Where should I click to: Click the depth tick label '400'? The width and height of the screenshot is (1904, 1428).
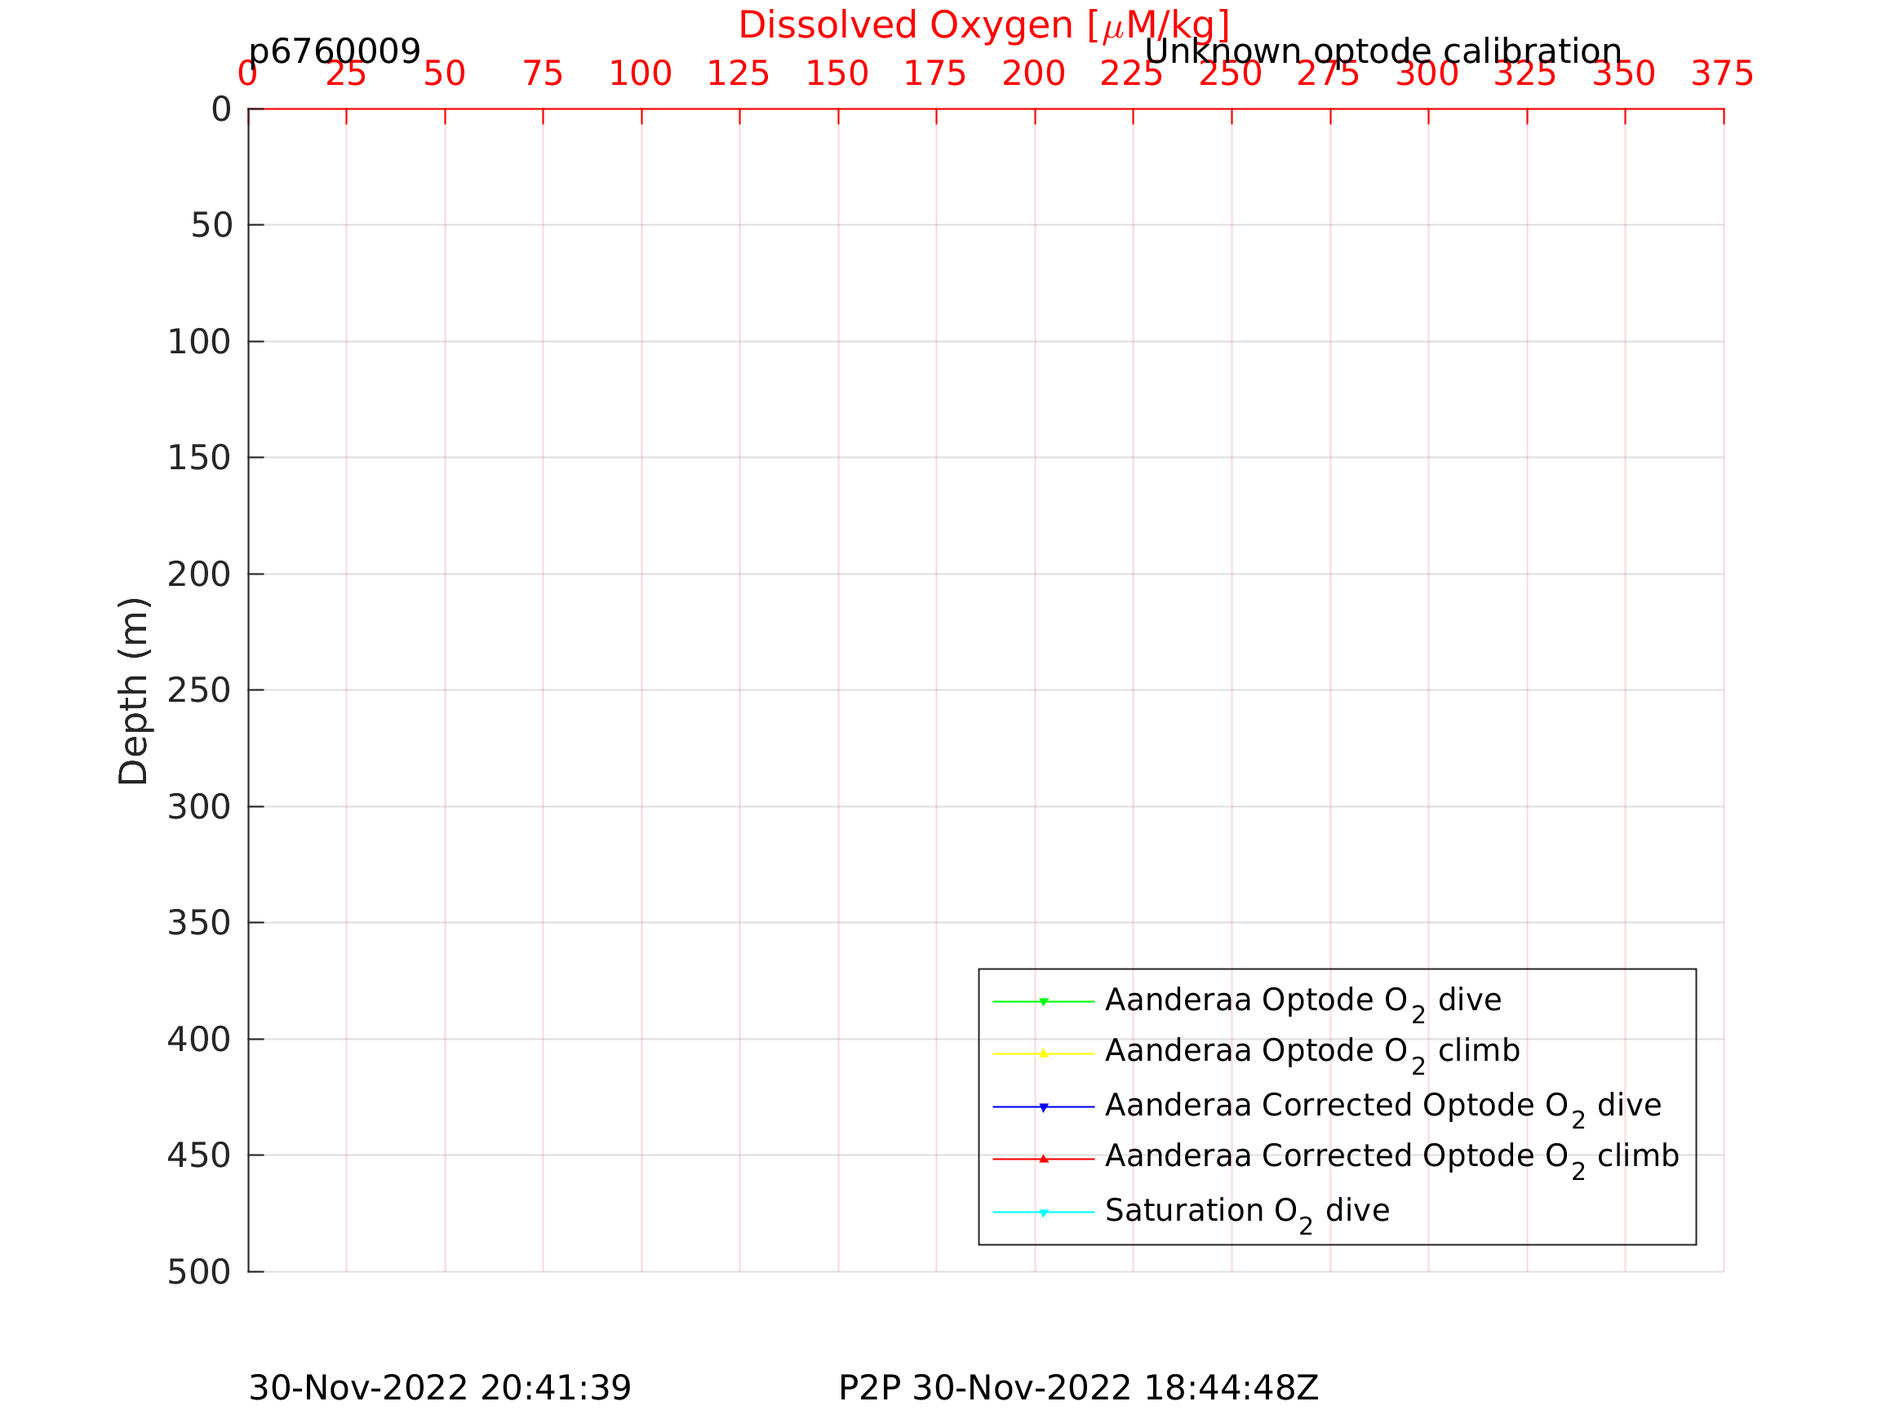(x=199, y=1040)
